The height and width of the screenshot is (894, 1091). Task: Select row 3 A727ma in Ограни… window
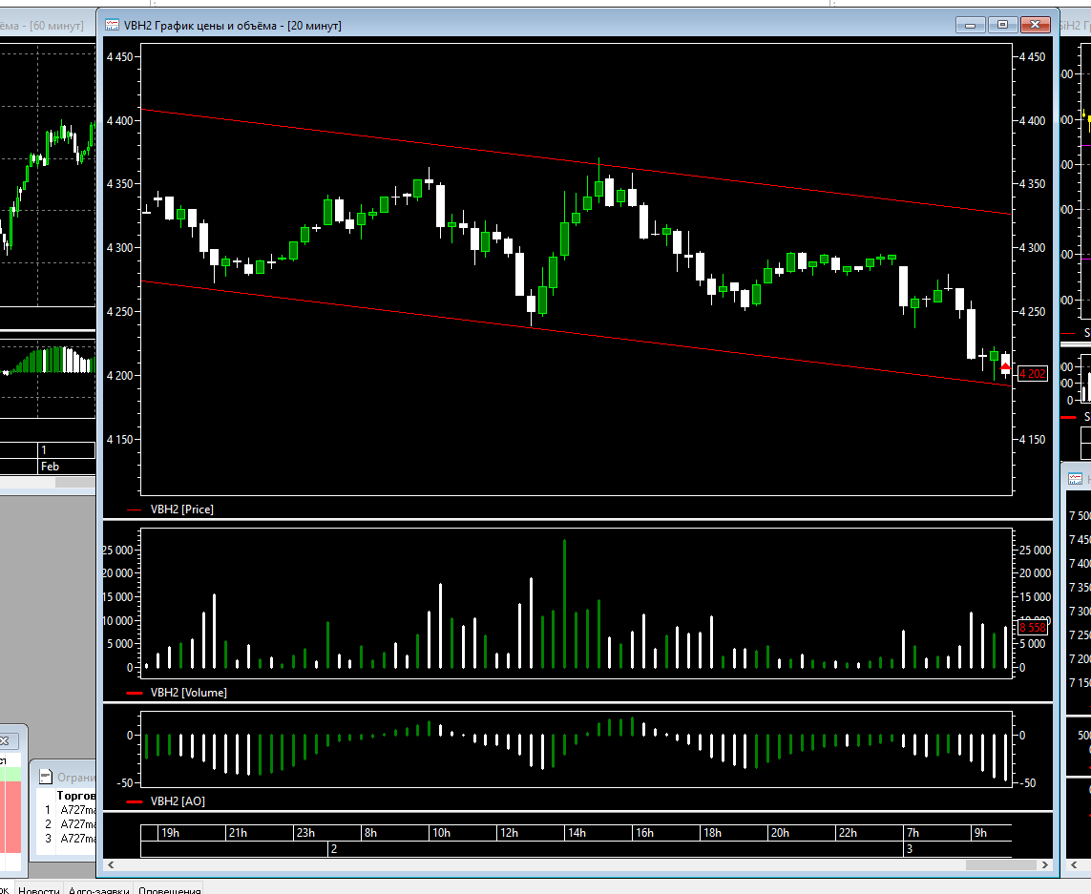point(66,839)
